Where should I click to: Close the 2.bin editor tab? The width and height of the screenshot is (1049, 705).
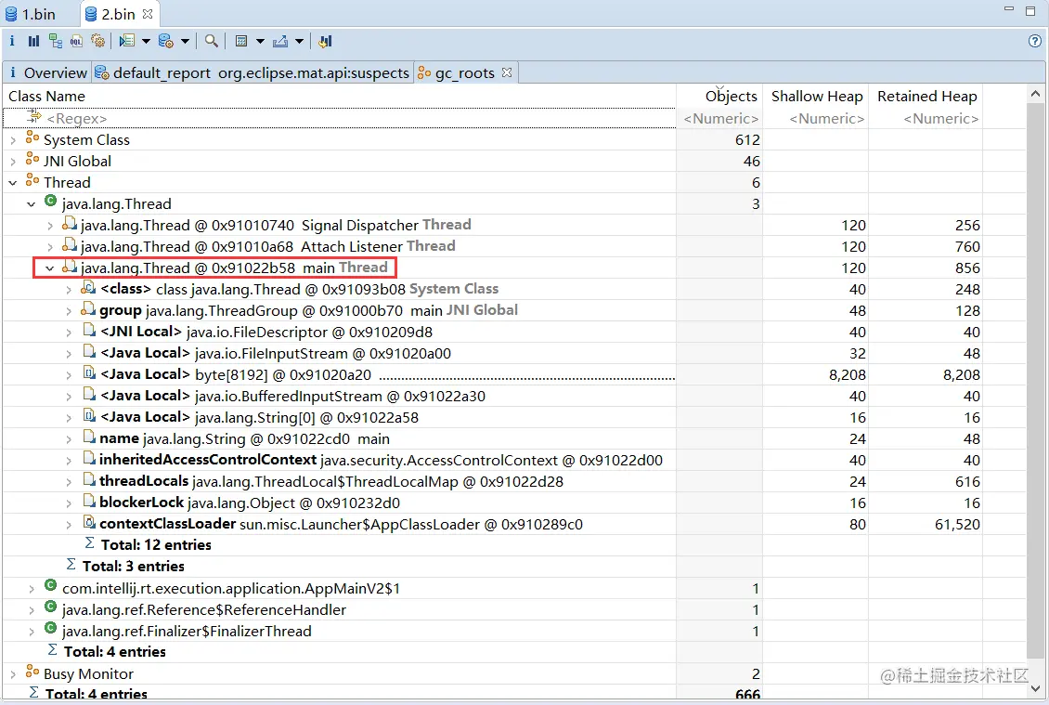148,13
